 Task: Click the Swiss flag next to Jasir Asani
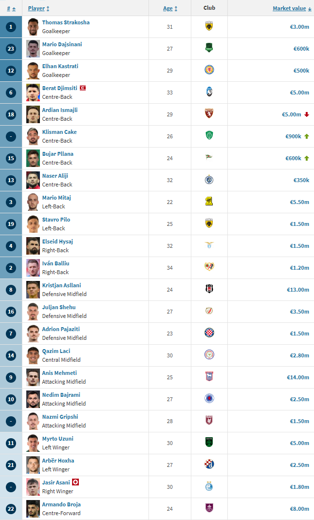coord(75,482)
